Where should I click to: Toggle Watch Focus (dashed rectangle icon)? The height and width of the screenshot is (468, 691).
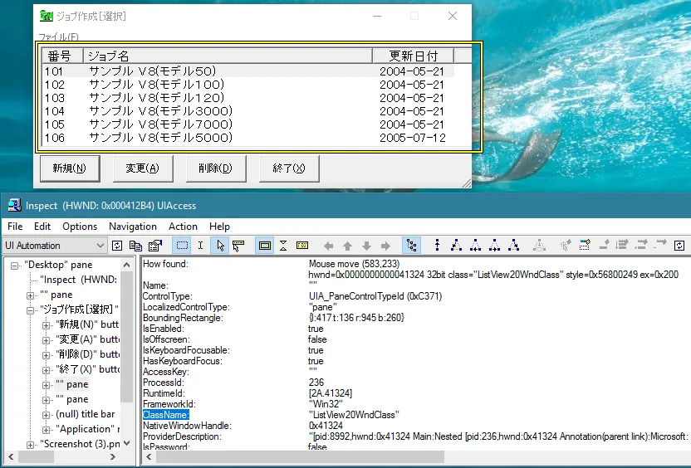pos(182,246)
